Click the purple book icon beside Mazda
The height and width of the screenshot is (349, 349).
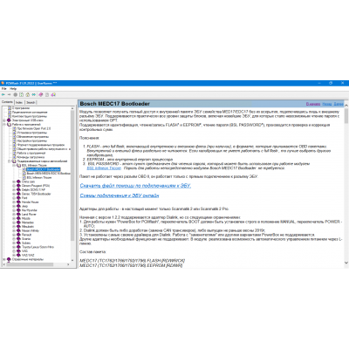(x=18, y=218)
